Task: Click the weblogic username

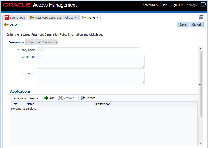Action: (192, 5)
